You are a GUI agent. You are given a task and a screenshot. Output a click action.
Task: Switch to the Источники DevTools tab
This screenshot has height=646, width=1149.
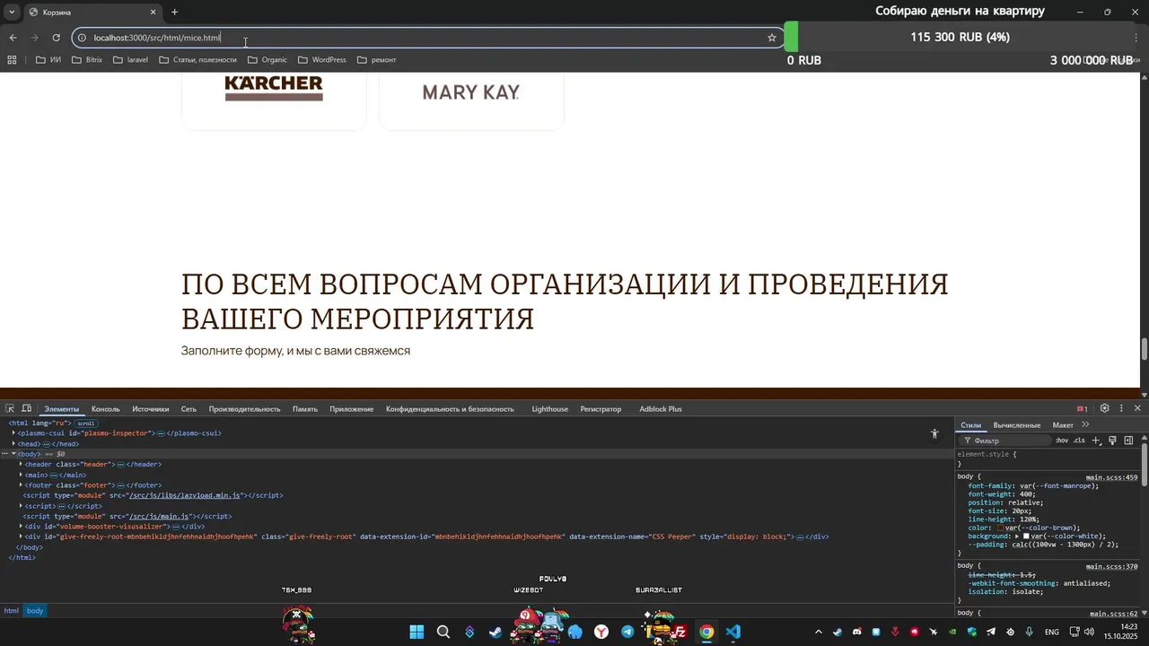151,409
